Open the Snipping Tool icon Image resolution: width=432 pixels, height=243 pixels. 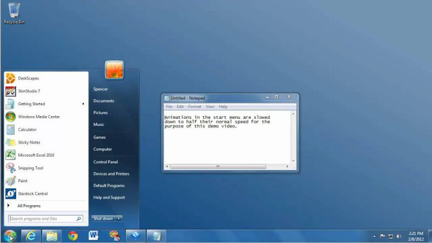pyautogui.click(x=10, y=168)
